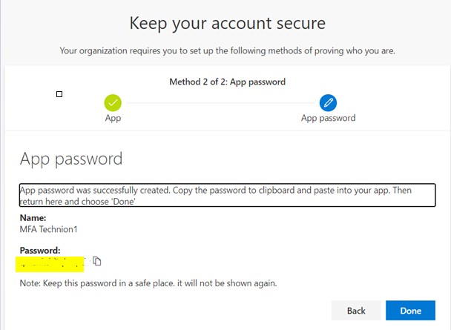This screenshot has width=451, height=330.
Task: Click the 'Password:' label
Action: pos(40,251)
